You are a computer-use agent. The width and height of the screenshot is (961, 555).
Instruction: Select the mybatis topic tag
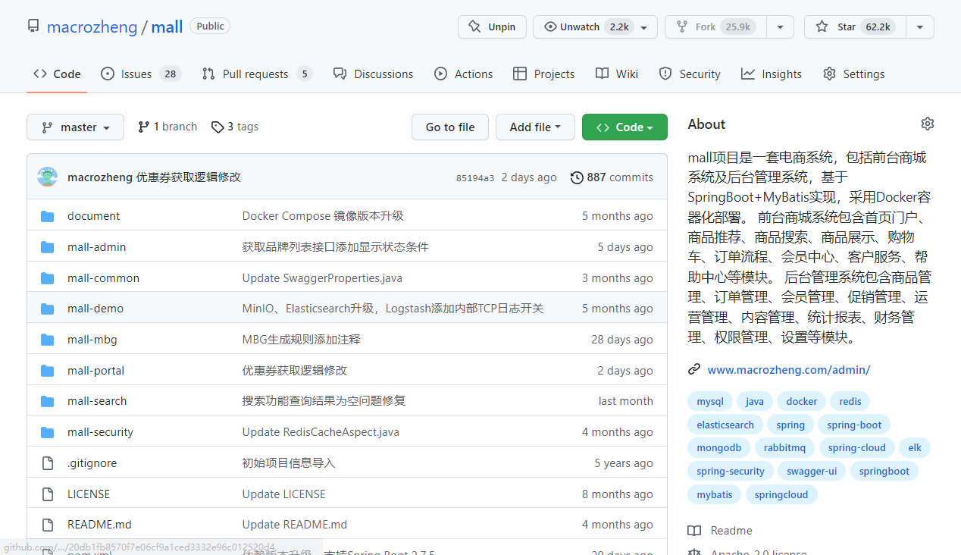pos(715,494)
